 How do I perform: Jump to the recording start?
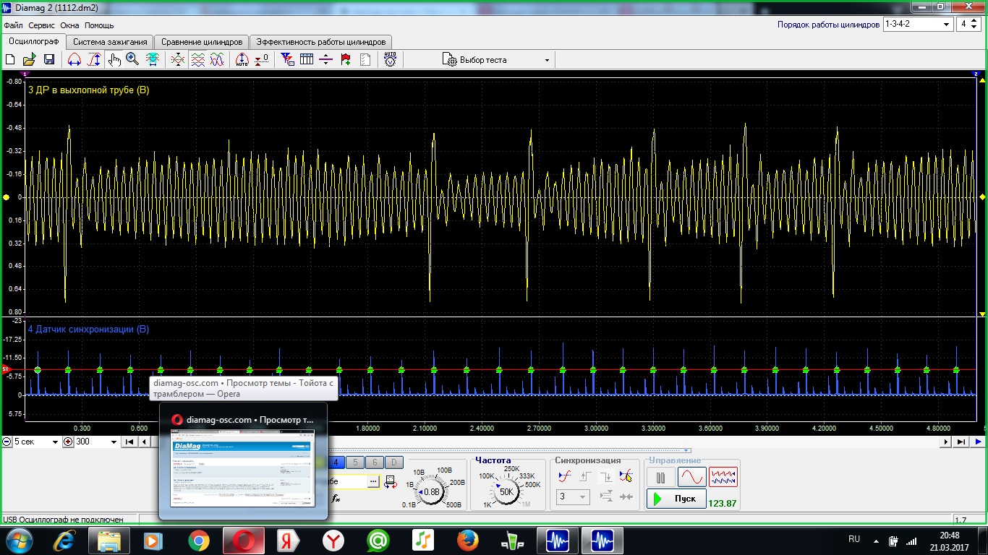pos(129,442)
